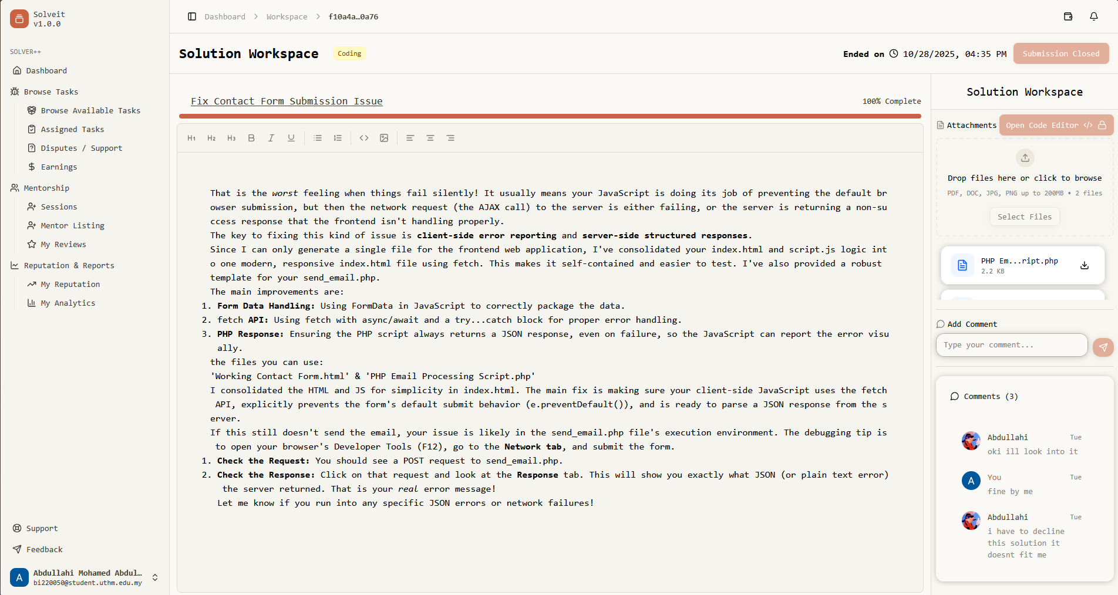Download the PHP Email Processing Script attachment
Image resolution: width=1118 pixels, height=595 pixels.
pyautogui.click(x=1084, y=265)
